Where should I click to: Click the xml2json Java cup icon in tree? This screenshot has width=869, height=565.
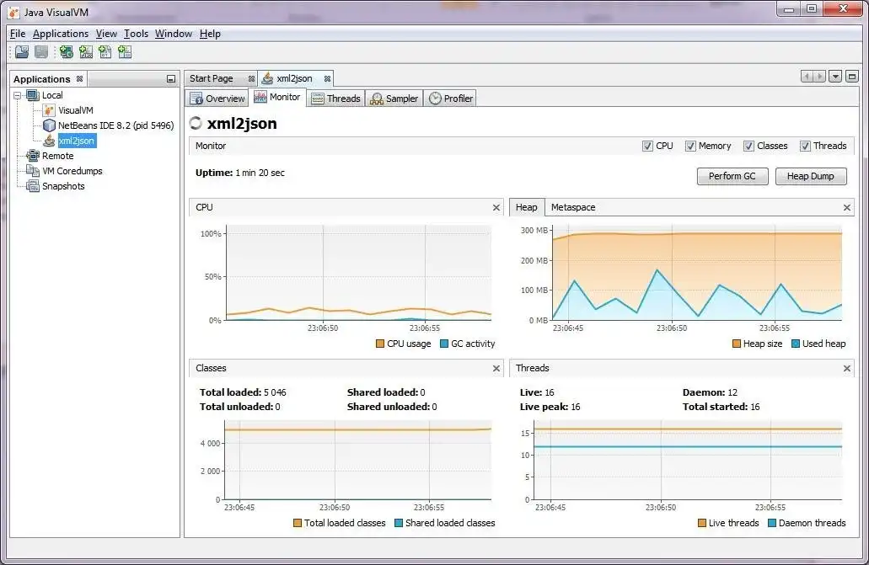[x=49, y=140]
